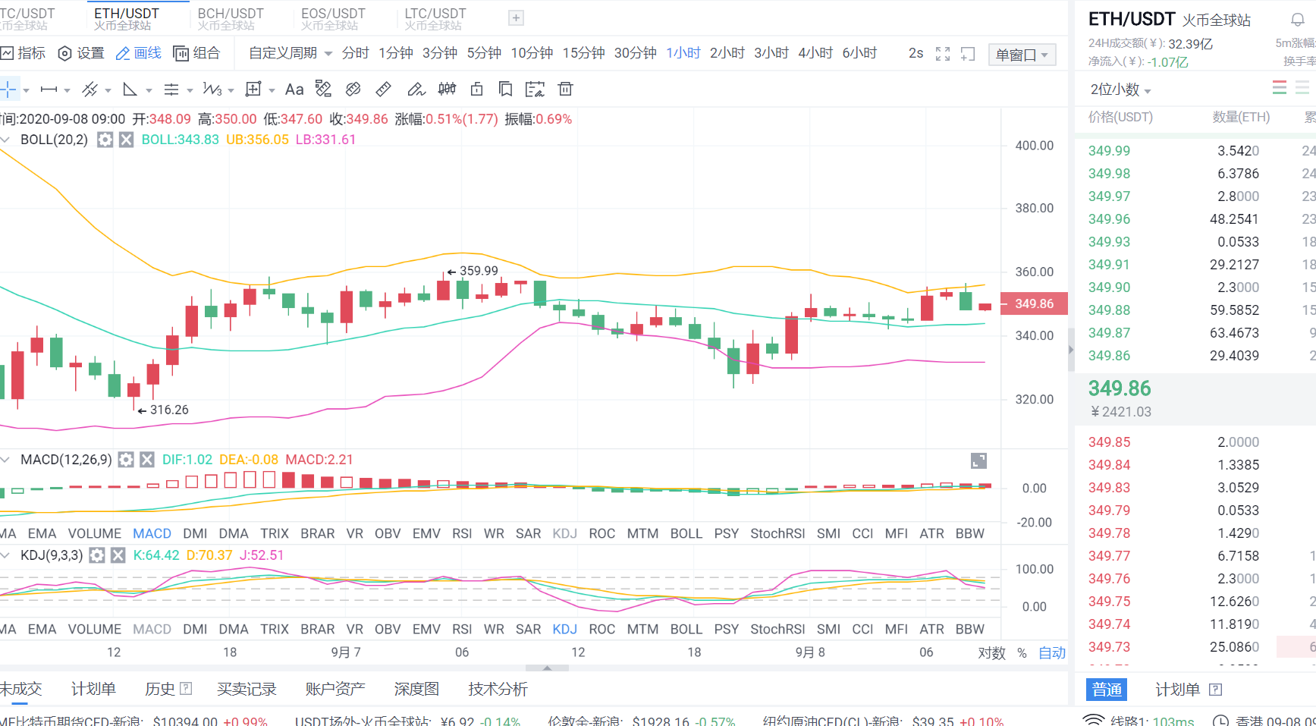Screen dimensions: 1316x726
Task: Select the range measure box tool
Action: 253,90
